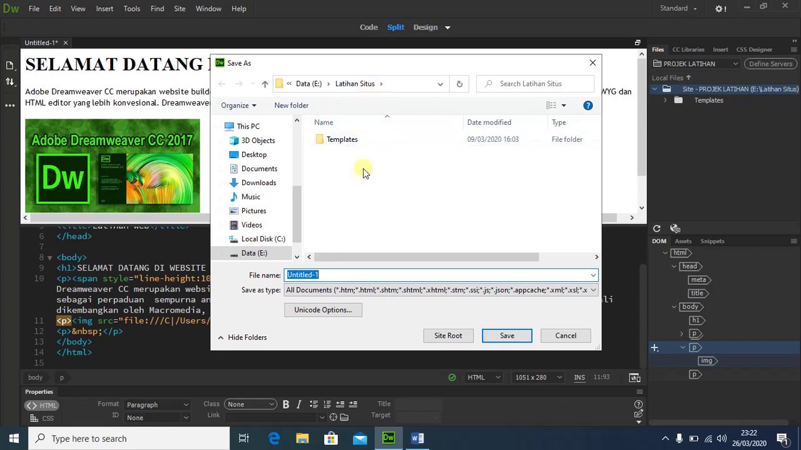The image size is (801, 450).
Task: Click Search Latihan Situs box
Action: (x=535, y=84)
